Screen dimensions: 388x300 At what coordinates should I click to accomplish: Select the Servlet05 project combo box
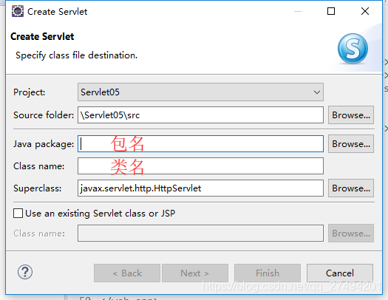click(200, 92)
